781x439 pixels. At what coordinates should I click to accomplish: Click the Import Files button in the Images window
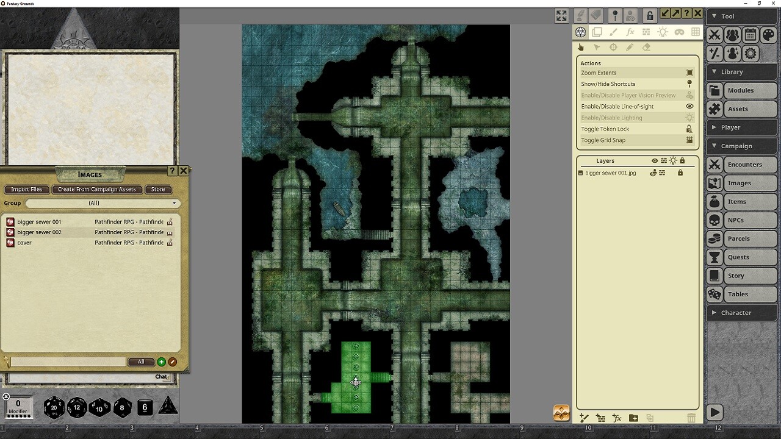coord(26,189)
